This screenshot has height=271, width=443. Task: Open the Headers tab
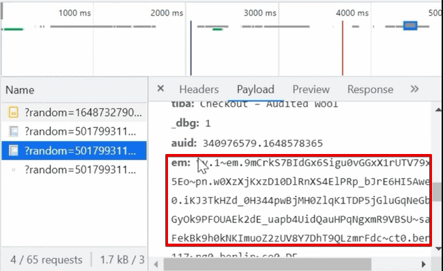pos(199,90)
